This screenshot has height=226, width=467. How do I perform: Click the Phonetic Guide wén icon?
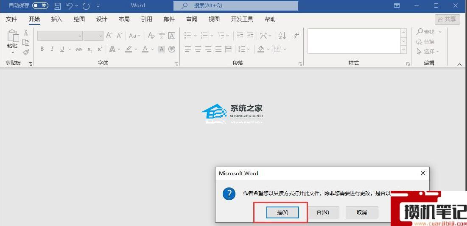click(162, 36)
